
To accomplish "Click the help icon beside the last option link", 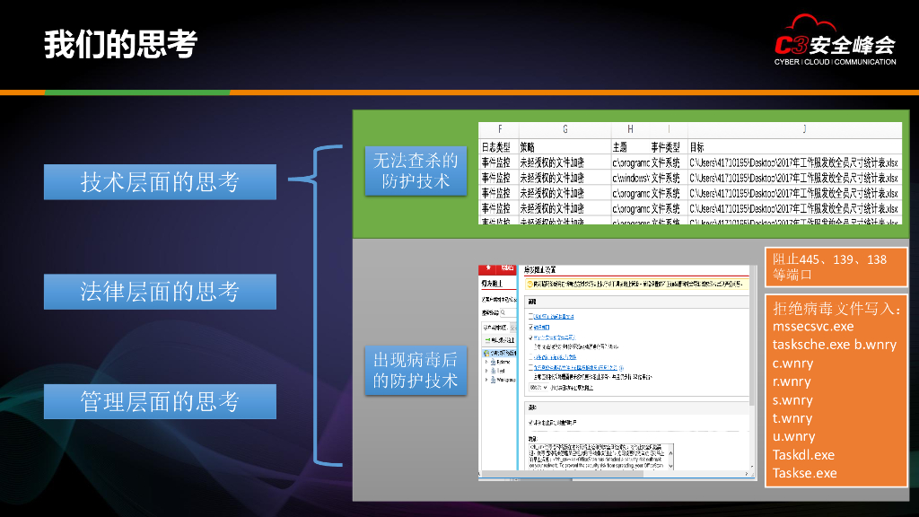I will click(621, 367).
